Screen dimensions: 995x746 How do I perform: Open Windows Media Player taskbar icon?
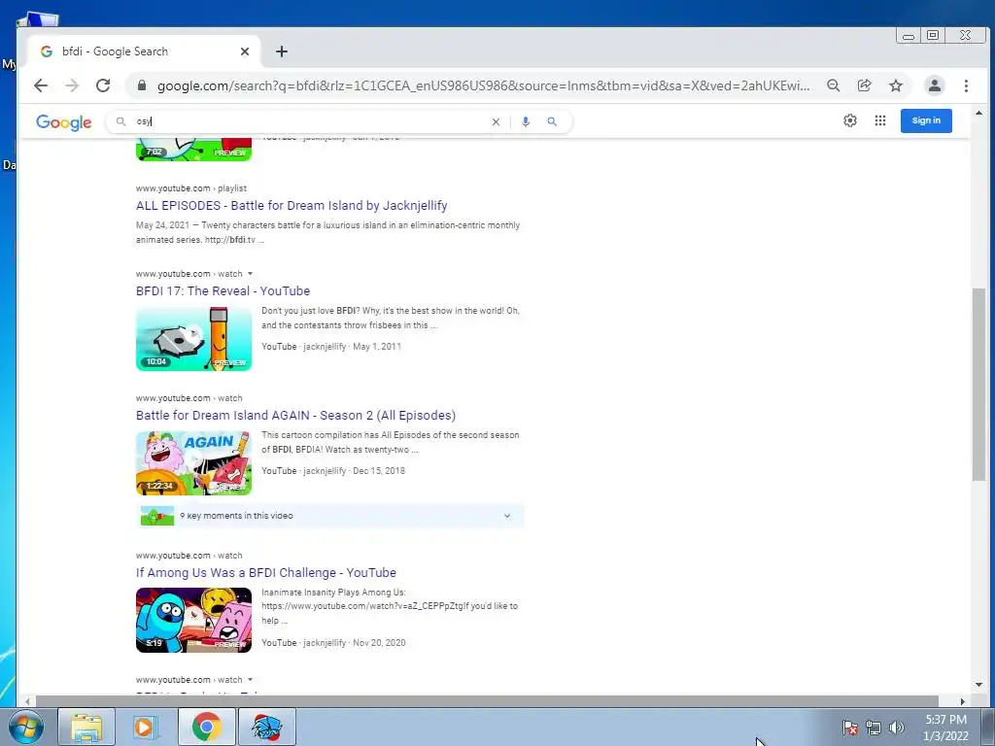(146, 727)
